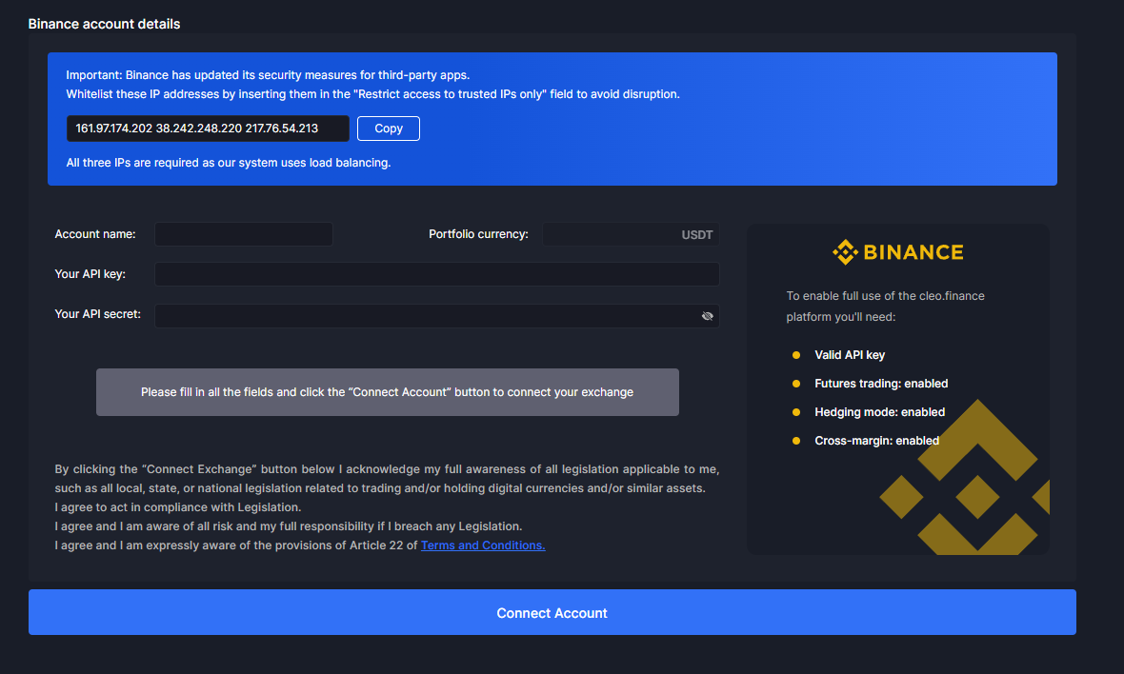Click the 'Important: Binance has updated' notice line
This screenshot has width=1124, height=674.
click(x=268, y=75)
